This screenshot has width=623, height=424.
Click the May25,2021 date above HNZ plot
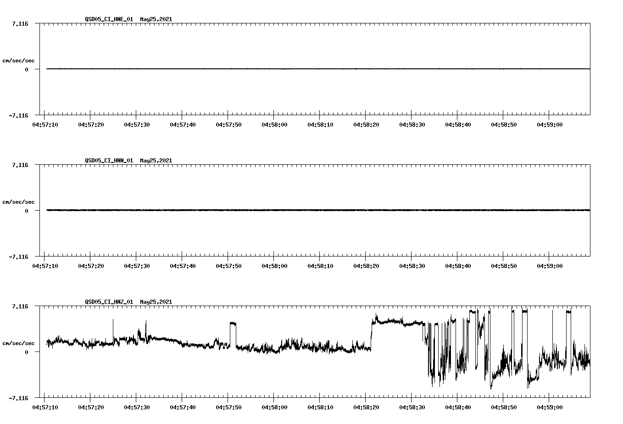coord(156,302)
